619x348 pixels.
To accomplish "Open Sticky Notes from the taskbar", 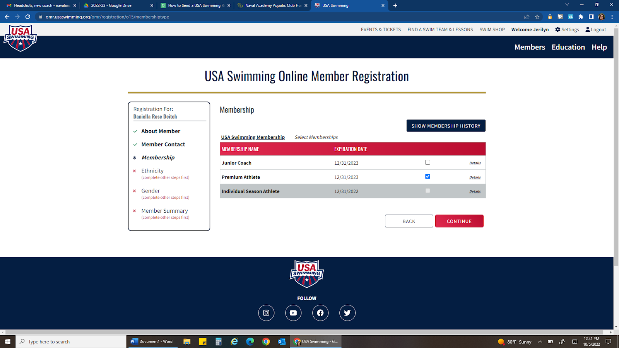I will [x=203, y=341].
